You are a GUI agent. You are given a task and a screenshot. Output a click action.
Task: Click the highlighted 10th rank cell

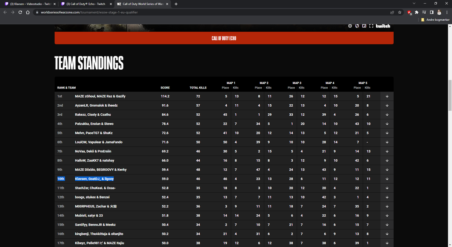pyautogui.click(x=61, y=179)
